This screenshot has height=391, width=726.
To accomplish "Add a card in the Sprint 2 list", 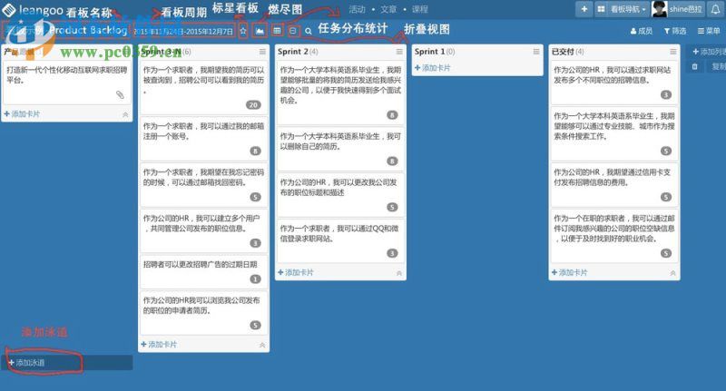I will 296,272.
